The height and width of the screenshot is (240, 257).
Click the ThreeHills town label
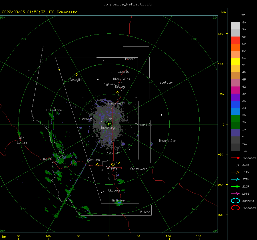click(x=144, y=125)
